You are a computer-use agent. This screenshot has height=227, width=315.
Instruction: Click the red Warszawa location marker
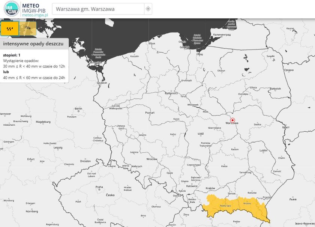coord(232,120)
